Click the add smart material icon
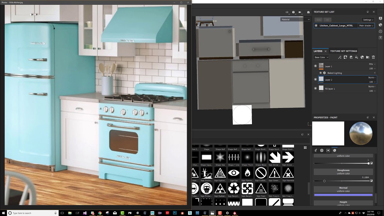Image resolution: width=384 pixels, height=216 pixels. click(x=362, y=57)
